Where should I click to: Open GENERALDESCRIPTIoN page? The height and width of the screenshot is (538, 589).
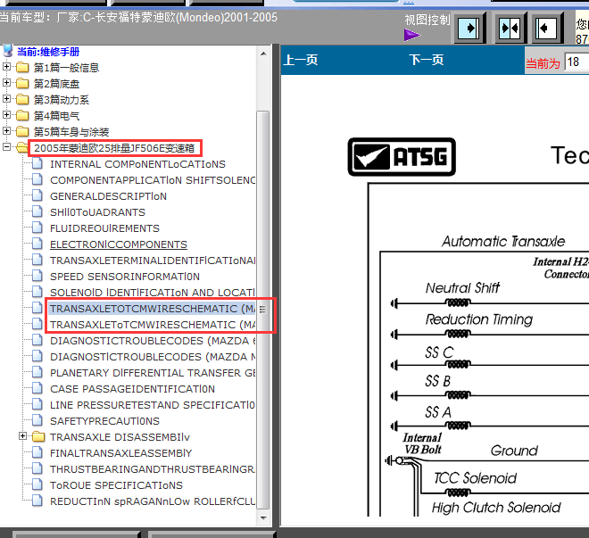108,196
